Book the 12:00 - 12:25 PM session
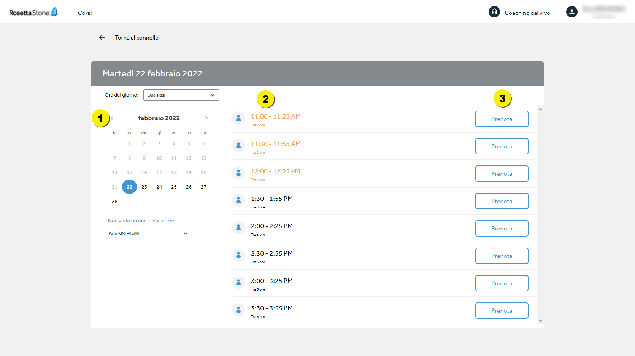The image size is (635, 356). 502,174
